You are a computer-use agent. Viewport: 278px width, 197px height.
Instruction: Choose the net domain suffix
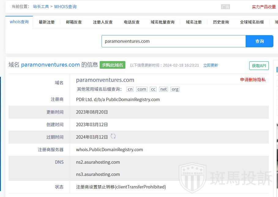pyautogui.click(x=164, y=89)
